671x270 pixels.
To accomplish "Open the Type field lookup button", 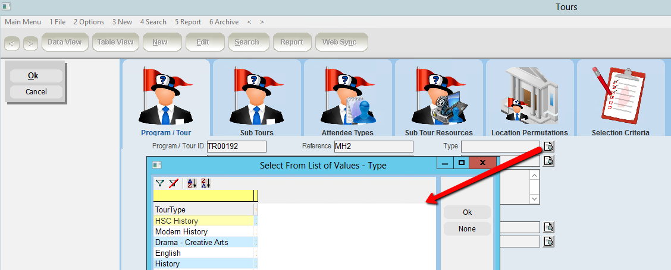I will 548,147.
